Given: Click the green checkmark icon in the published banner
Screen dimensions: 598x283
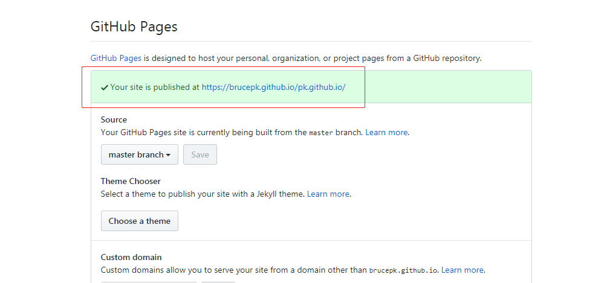Looking at the screenshot, I should click(x=105, y=87).
